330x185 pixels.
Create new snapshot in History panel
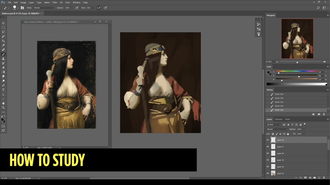coord(319,114)
